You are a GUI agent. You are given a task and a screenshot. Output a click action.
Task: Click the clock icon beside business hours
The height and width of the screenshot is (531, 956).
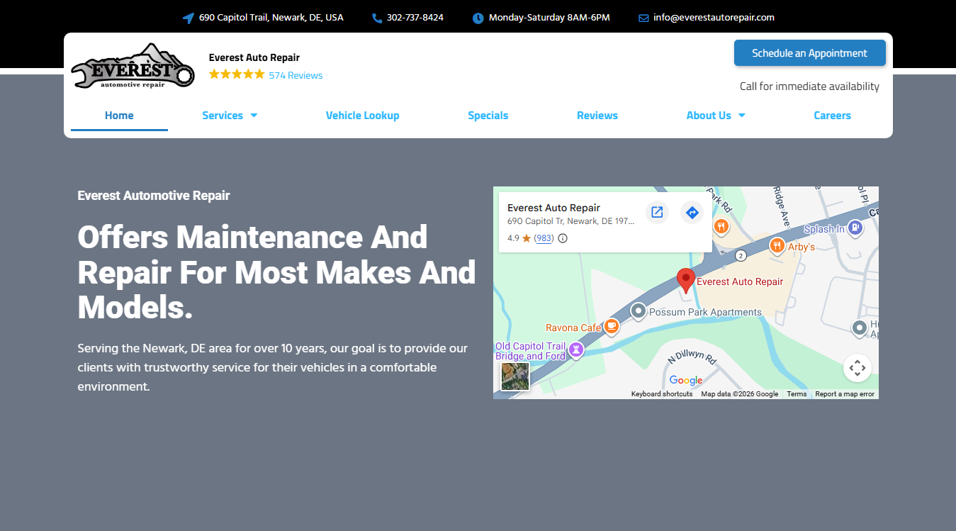(x=478, y=18)
